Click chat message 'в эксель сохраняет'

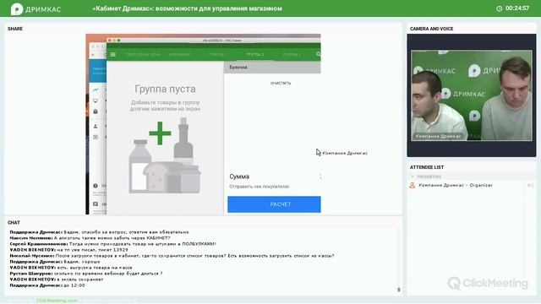click(x=57, y=280)
